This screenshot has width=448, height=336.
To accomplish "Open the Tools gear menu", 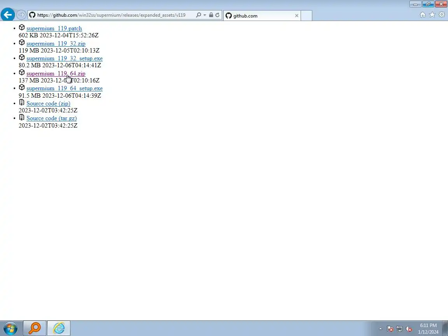I will pos(442,14).
